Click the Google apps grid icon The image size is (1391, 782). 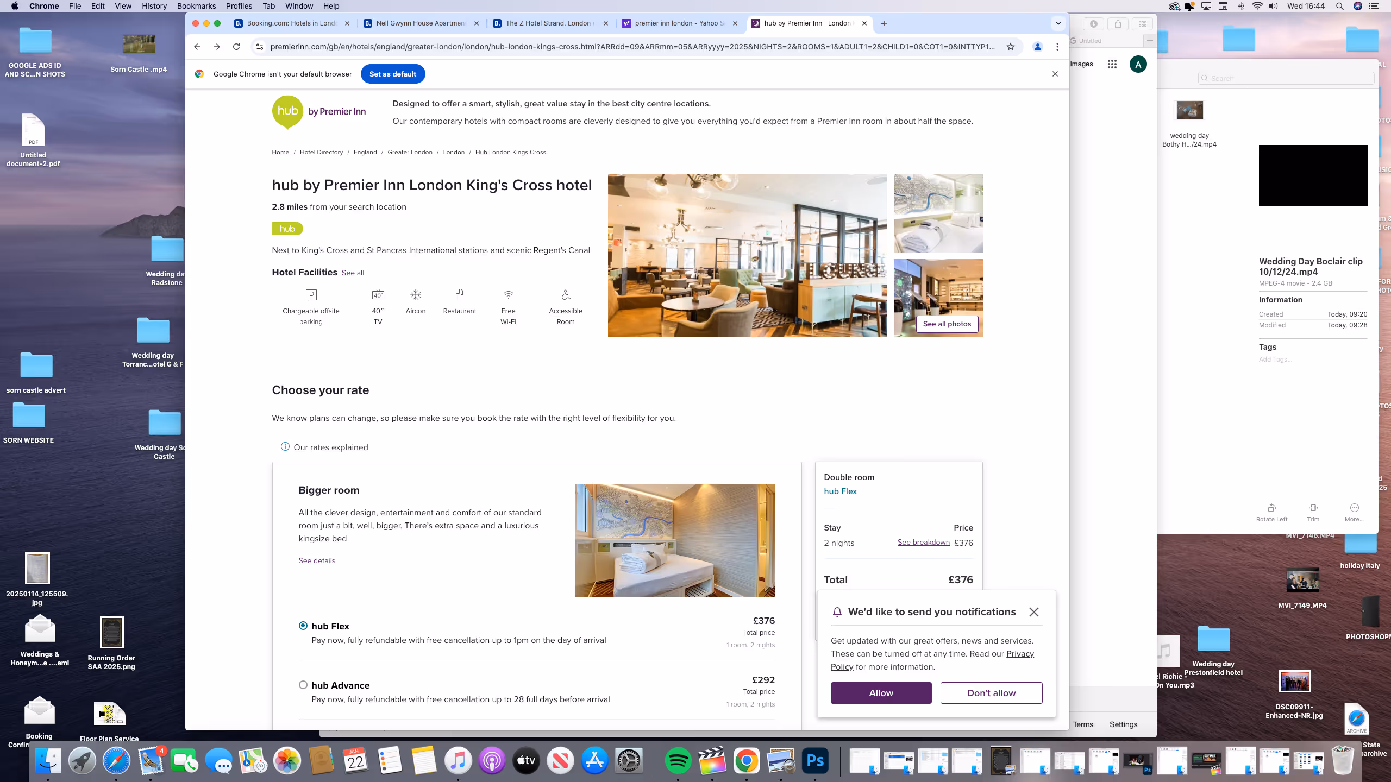point(1112,64)
